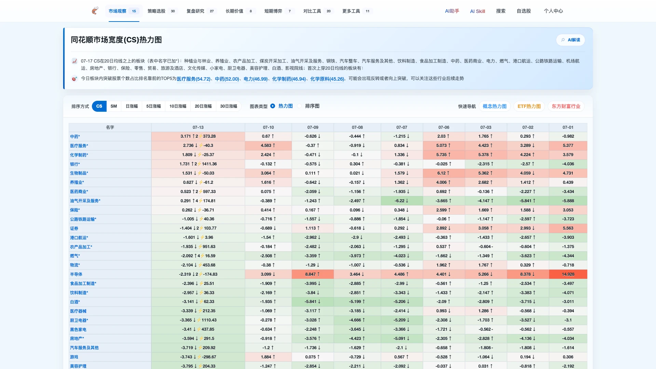Screen dimensions: 656x369
Task: Sort by 10日涨幅
Action: (178, 106)
